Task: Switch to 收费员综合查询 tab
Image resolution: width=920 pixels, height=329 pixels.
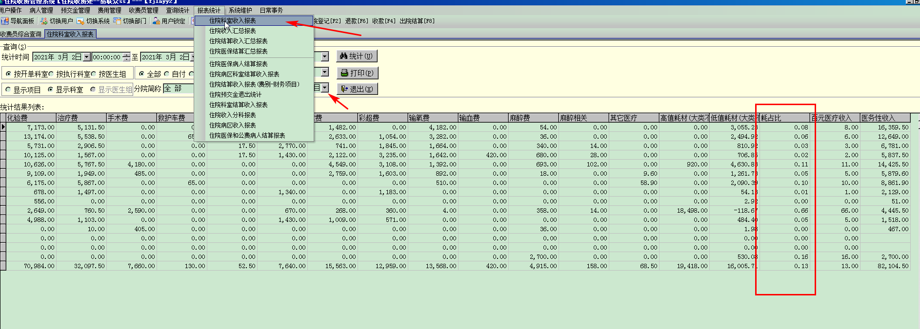Action: [x=21, y=34]
